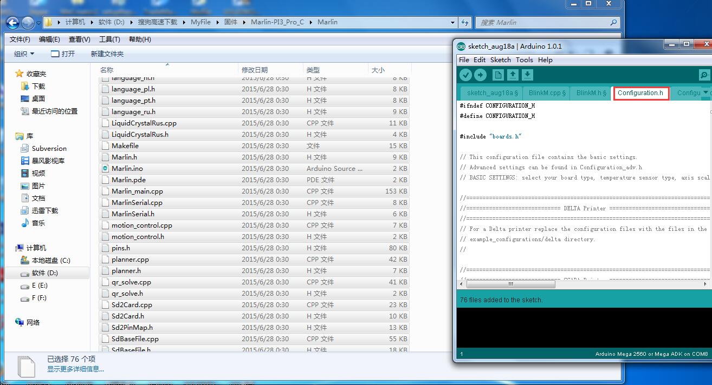Screen dimensions: 712x385
Task: Sort files by the 大小 column header
Action: [390, 70]
